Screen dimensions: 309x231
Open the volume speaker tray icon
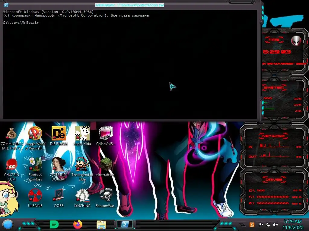[x=276, y=224]
